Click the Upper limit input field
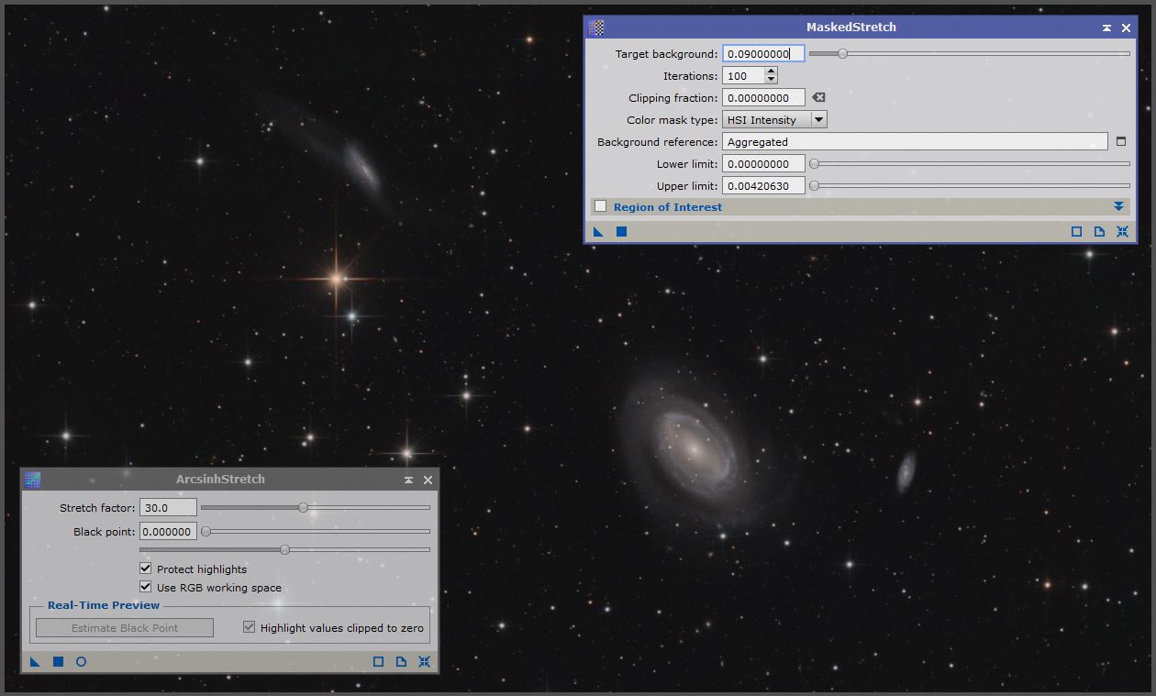 coord(763,186)
